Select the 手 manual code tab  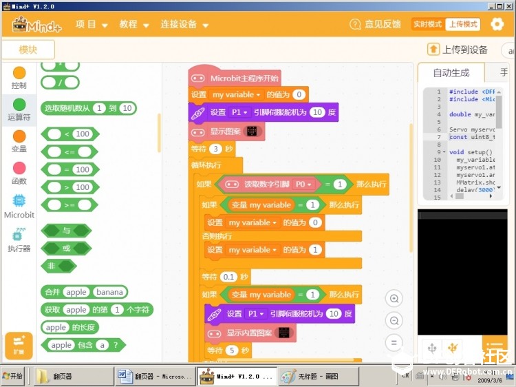click(503, 72)
